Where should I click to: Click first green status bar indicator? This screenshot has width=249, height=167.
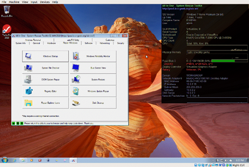click(14, 123)
